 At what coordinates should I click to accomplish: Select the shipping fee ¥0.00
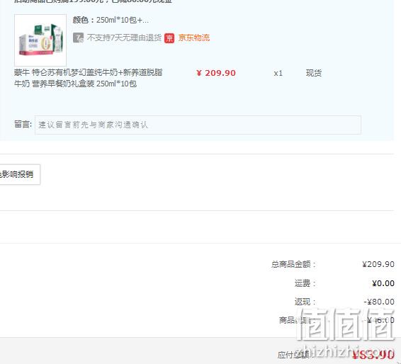coord(383,283)
